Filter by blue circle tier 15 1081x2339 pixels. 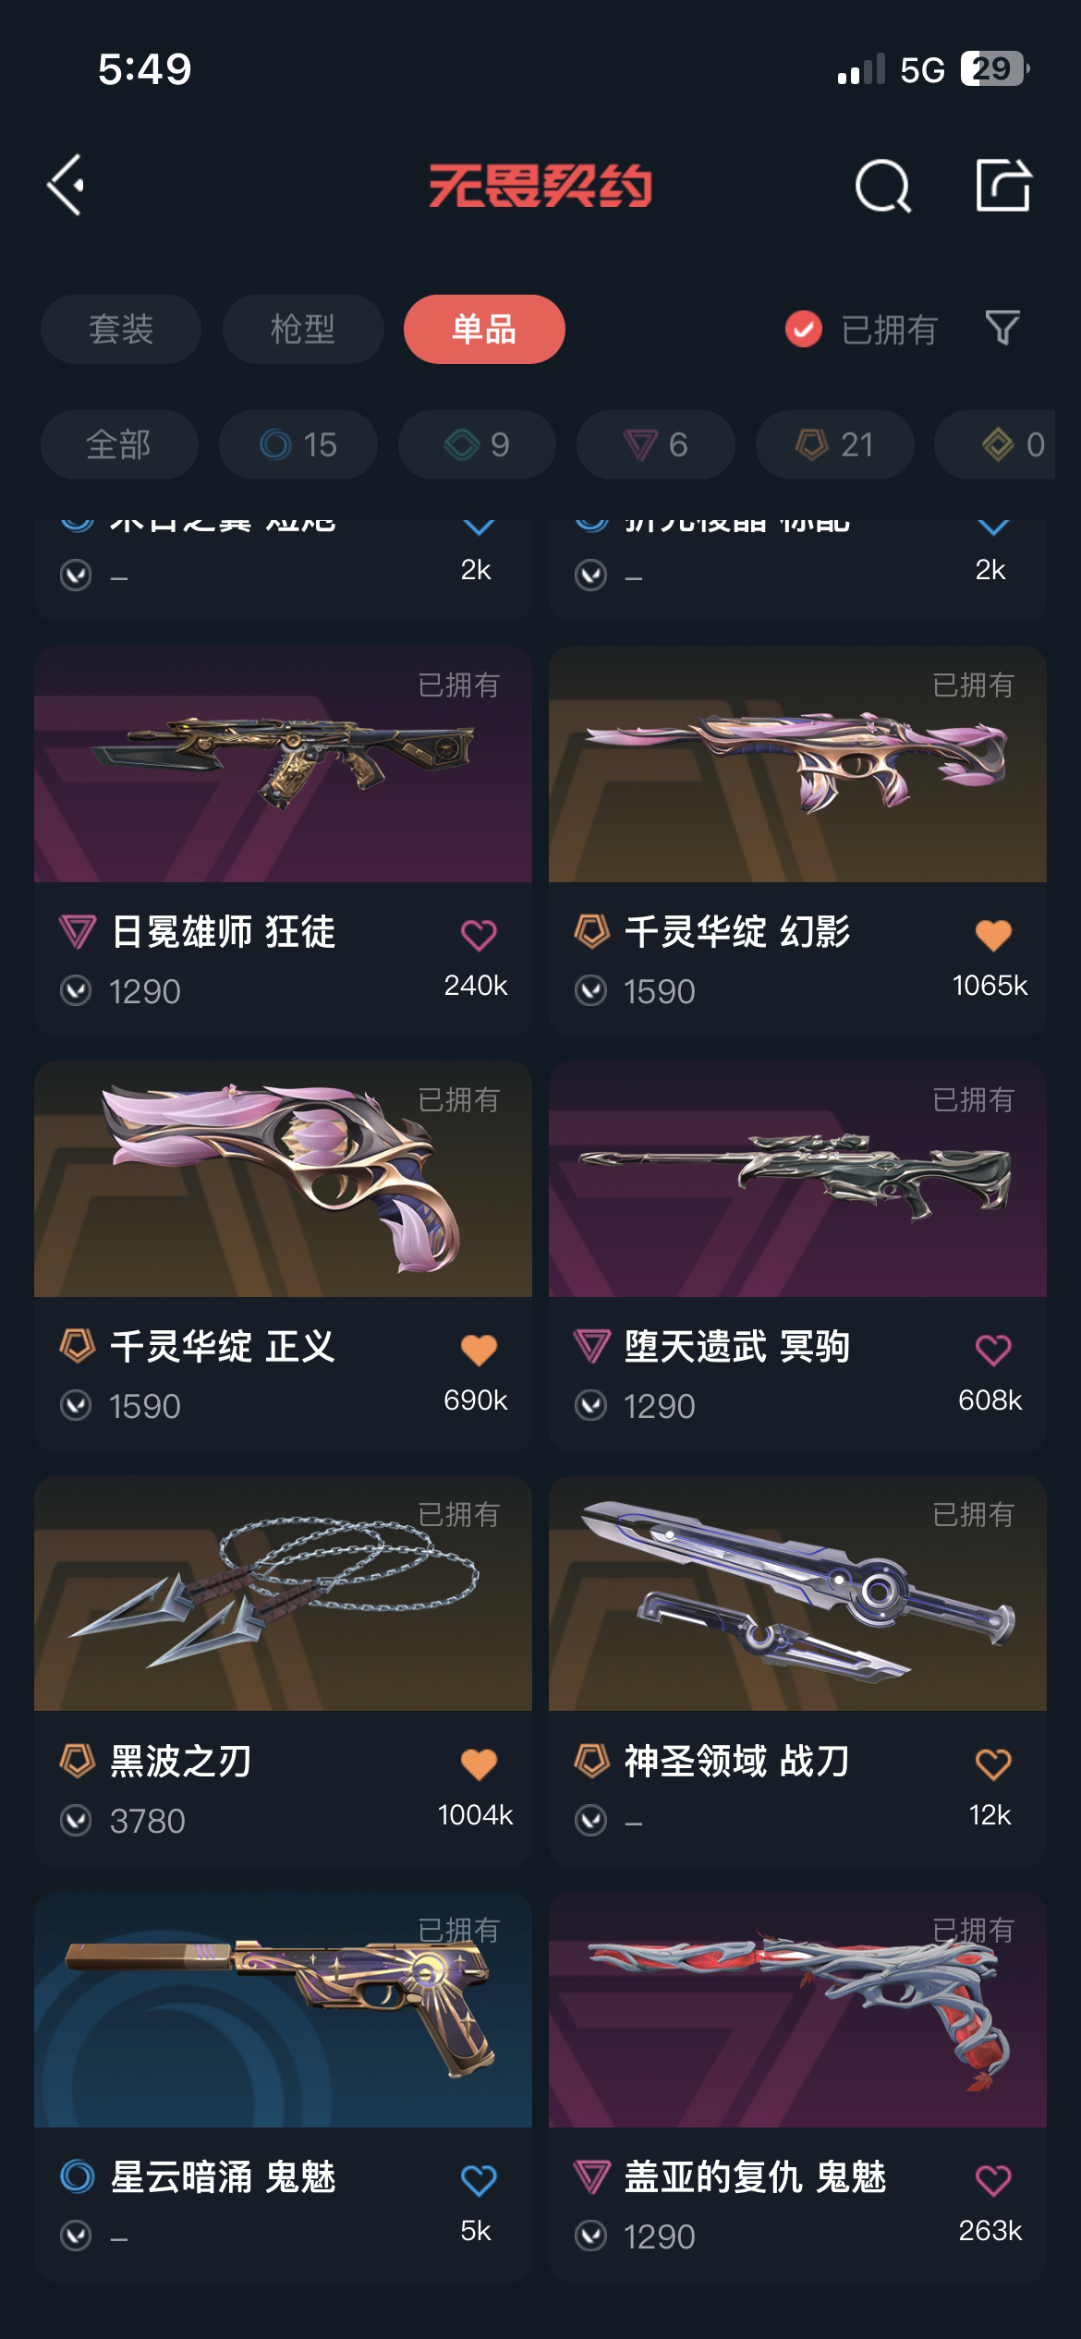(x=298, y=444)
